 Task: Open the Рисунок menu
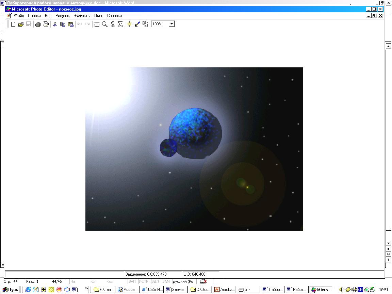[x=63, y=16]
